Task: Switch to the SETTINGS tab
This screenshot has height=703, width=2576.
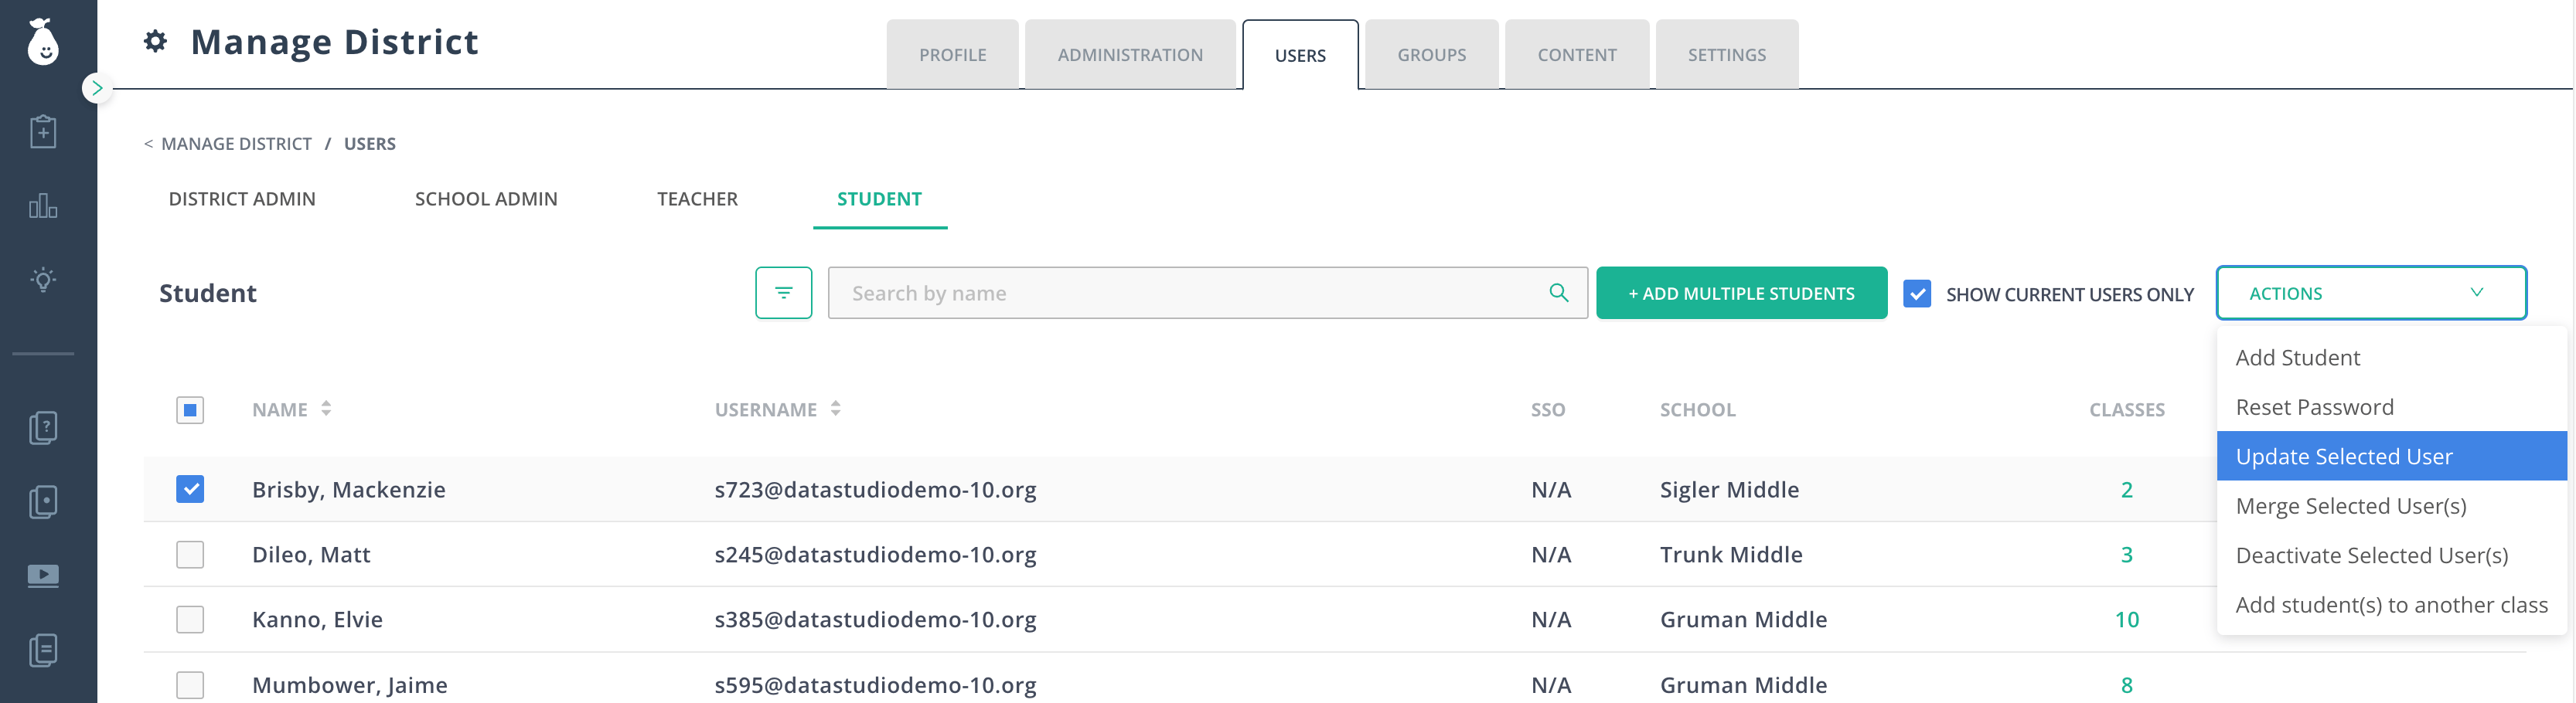Action: (x=1727, y=55)
